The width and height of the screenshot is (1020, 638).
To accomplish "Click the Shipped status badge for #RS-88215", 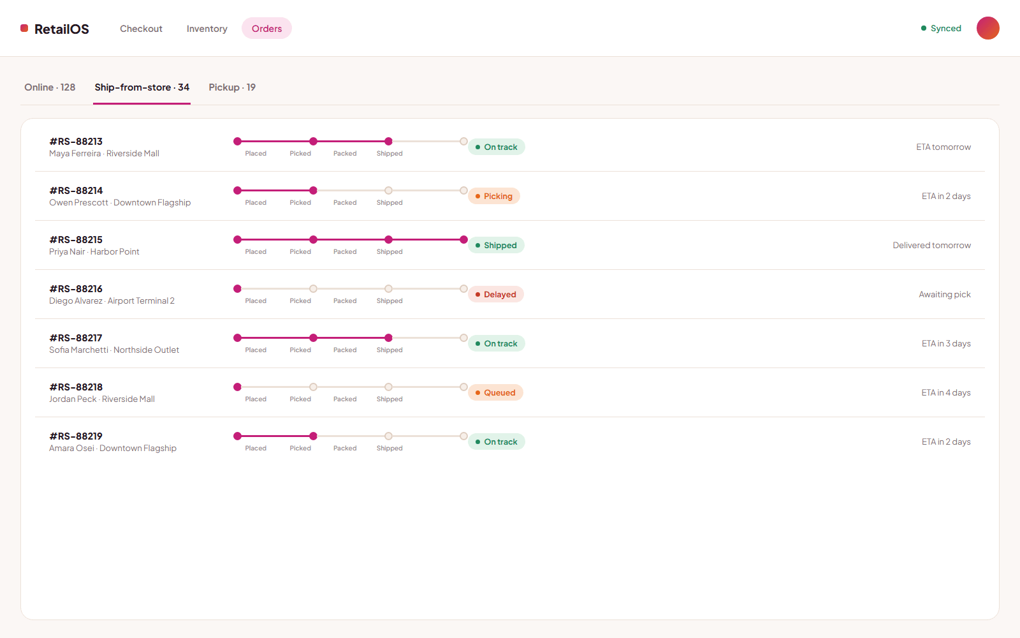I will click(496, 245).
